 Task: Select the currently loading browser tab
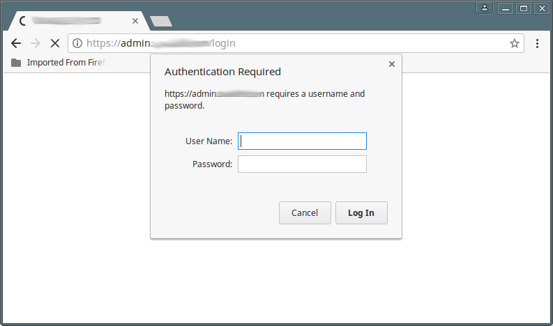(x=77, y=21)
